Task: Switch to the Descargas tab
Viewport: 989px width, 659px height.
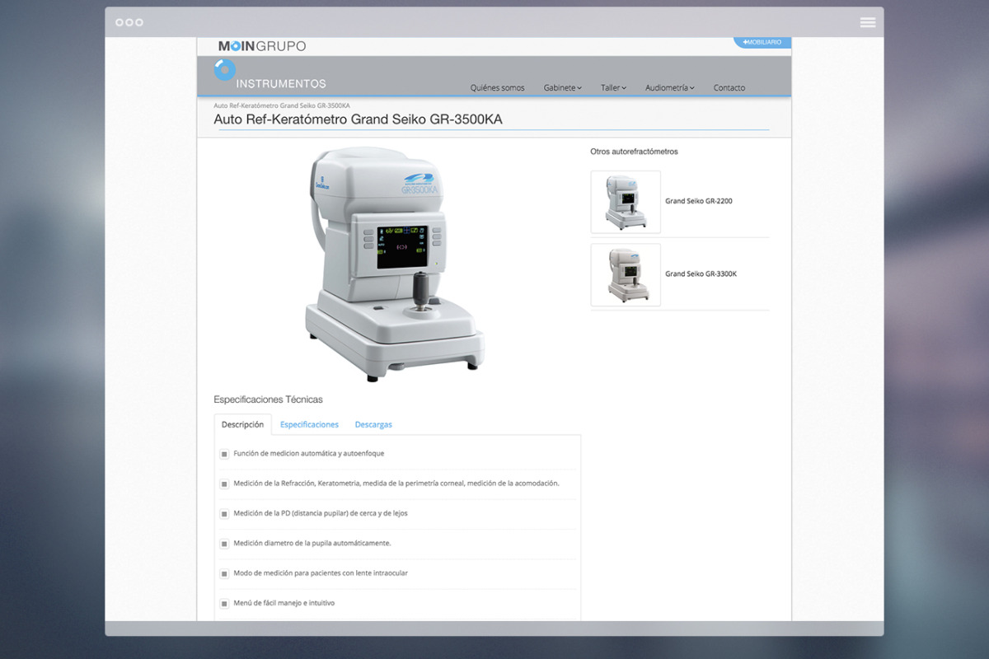Action: point(373,424)
